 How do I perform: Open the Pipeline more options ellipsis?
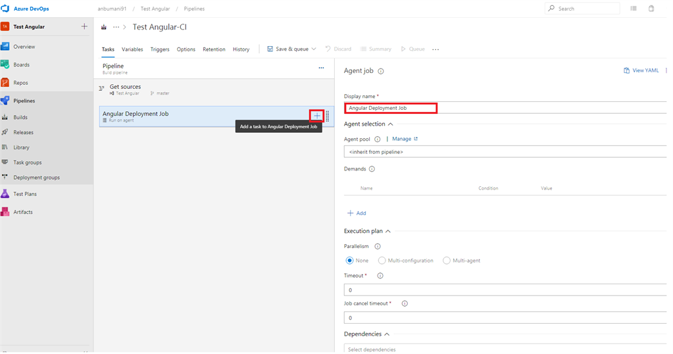[x=321, y=68]
